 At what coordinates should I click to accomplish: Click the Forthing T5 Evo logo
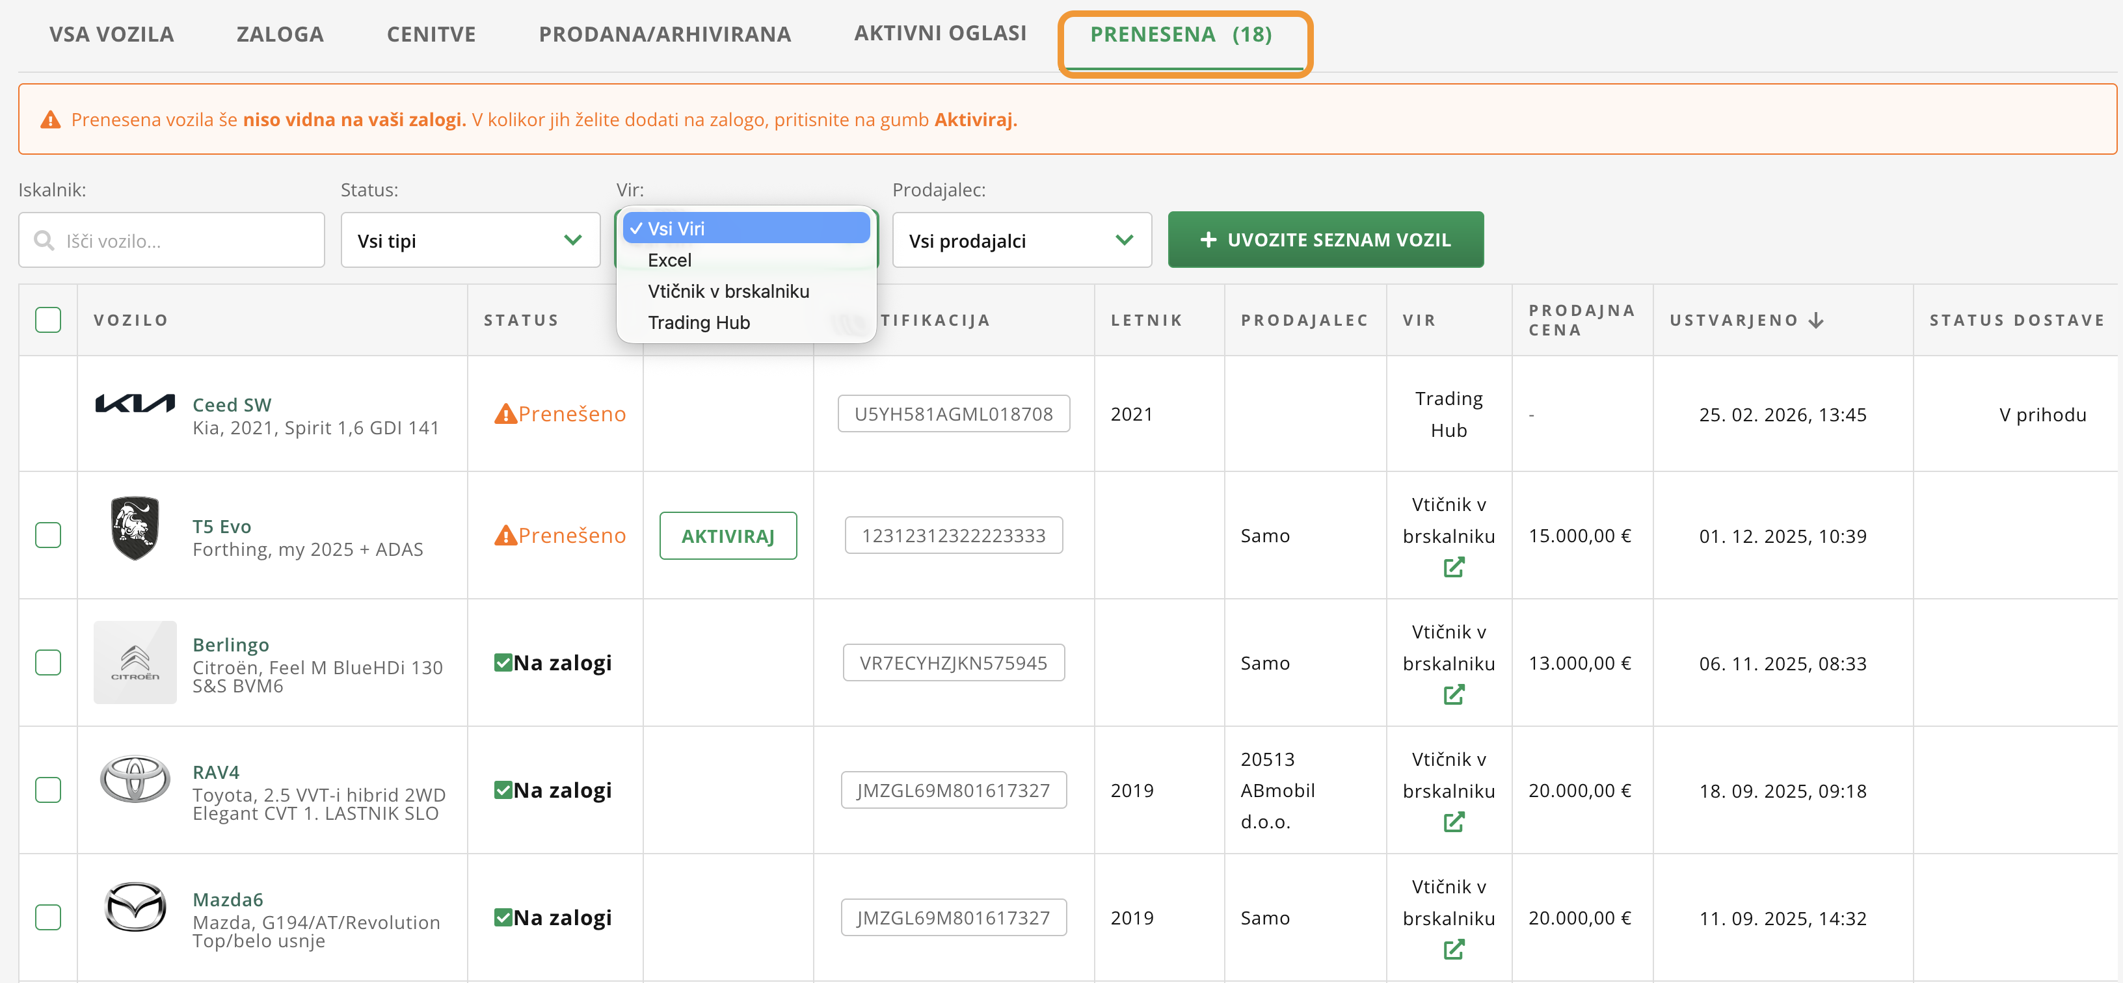click(x=135, y=528)
